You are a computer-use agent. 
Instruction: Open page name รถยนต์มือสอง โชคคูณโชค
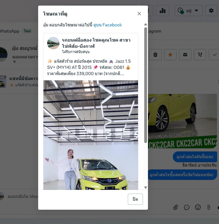point(96,43)
